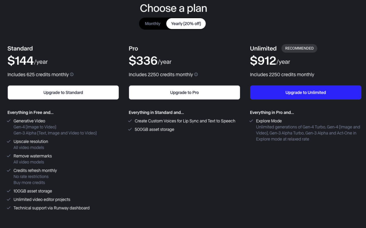Image resolution: width=366 pixels, height=228 pixels.
Task: Click the blue Upgrade to Unlimited button
Action: tap(306, 93)
